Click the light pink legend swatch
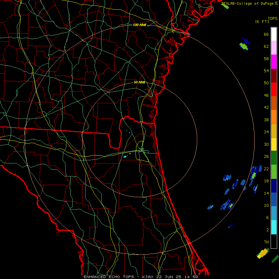 click(274, 48)
